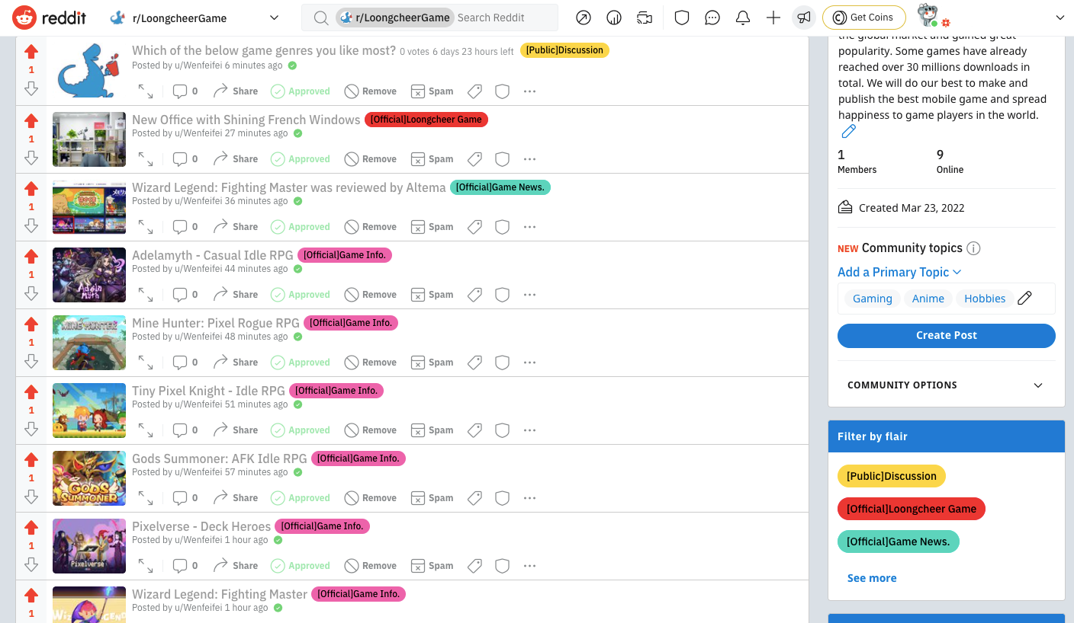Viewport: 1074px width, 623px height.
Task: Open the Popular arrow icon in header
Action: click(584, 18)
